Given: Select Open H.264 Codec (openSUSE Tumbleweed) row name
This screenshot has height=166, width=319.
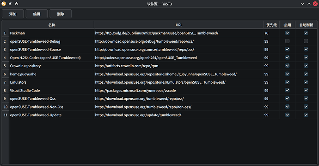Looking at the screenshot, I should [52, 57].
